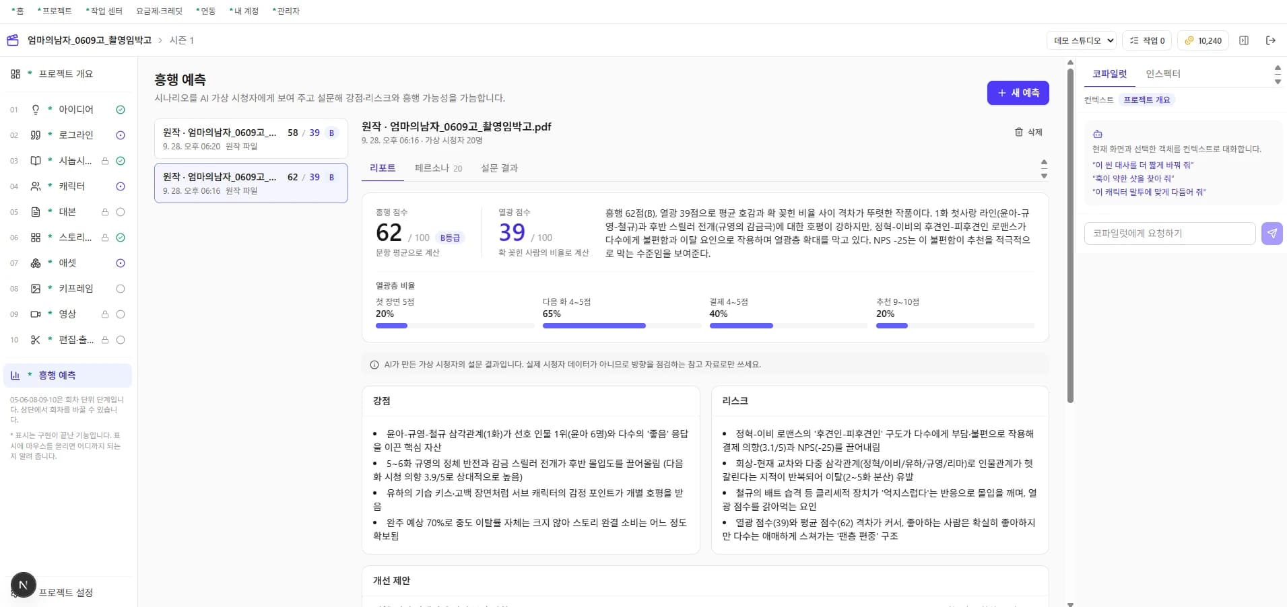
Task: Open the 시즌 1 breadcrumb selector
Action: 182,40
